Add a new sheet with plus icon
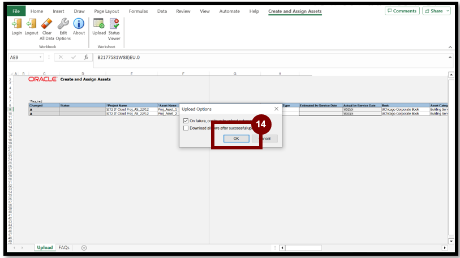The width and height of the screenshot is (460, 258). click(x=84, y=248)
